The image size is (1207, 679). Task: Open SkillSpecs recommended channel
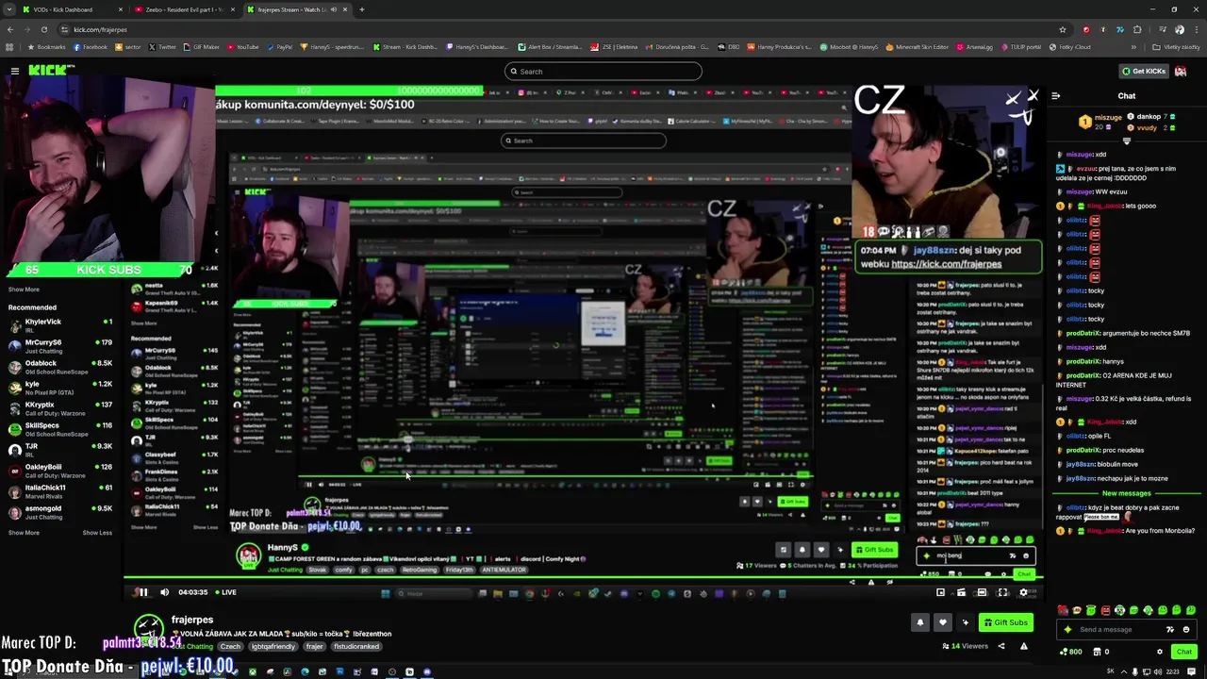point(60,429)
